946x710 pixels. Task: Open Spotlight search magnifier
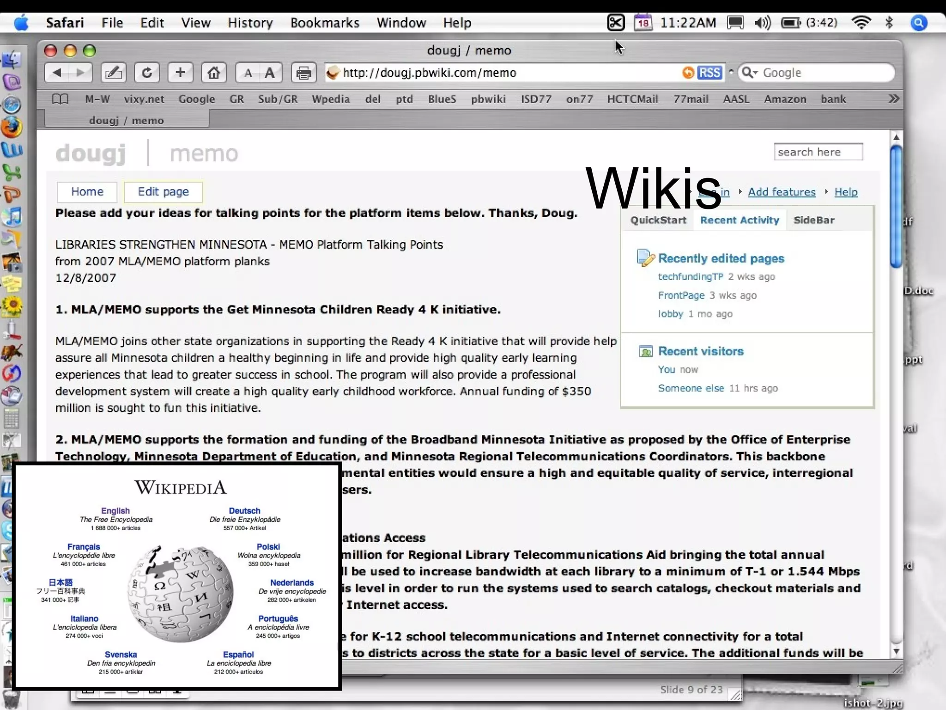(x=919, y=22)
